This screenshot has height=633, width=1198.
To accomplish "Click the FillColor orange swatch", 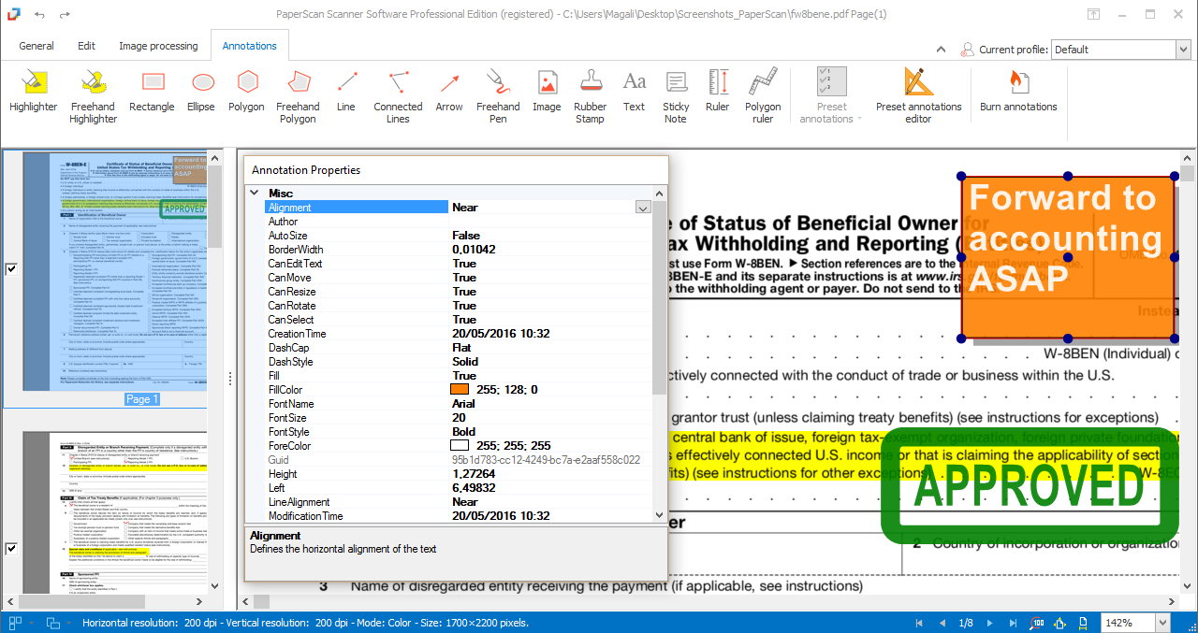I will (460, 390).
